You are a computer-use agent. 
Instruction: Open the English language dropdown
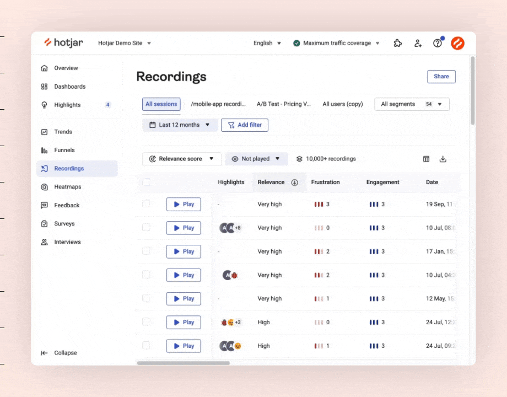click(x=267, y=43)
